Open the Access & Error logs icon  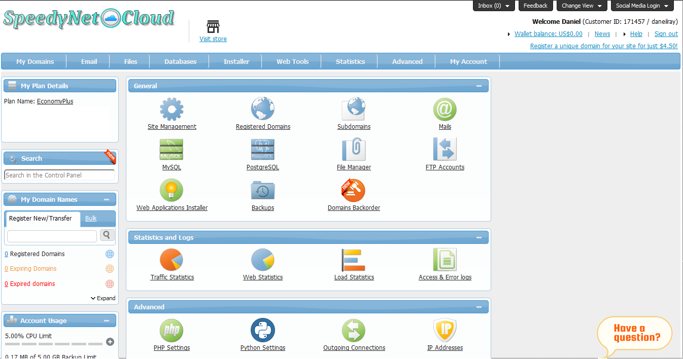pyautogui.click(x=445, y=260)
